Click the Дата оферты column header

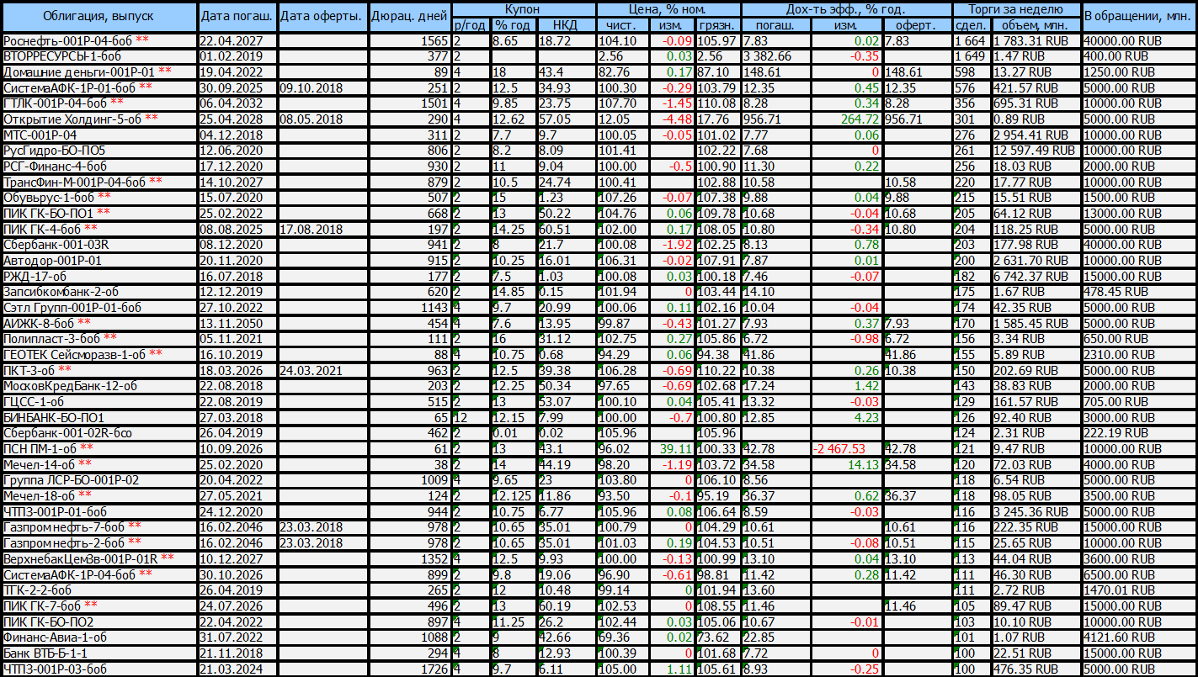pos(322,17)
